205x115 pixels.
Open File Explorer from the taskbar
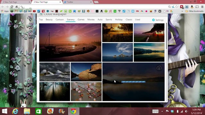click(27, 111)
